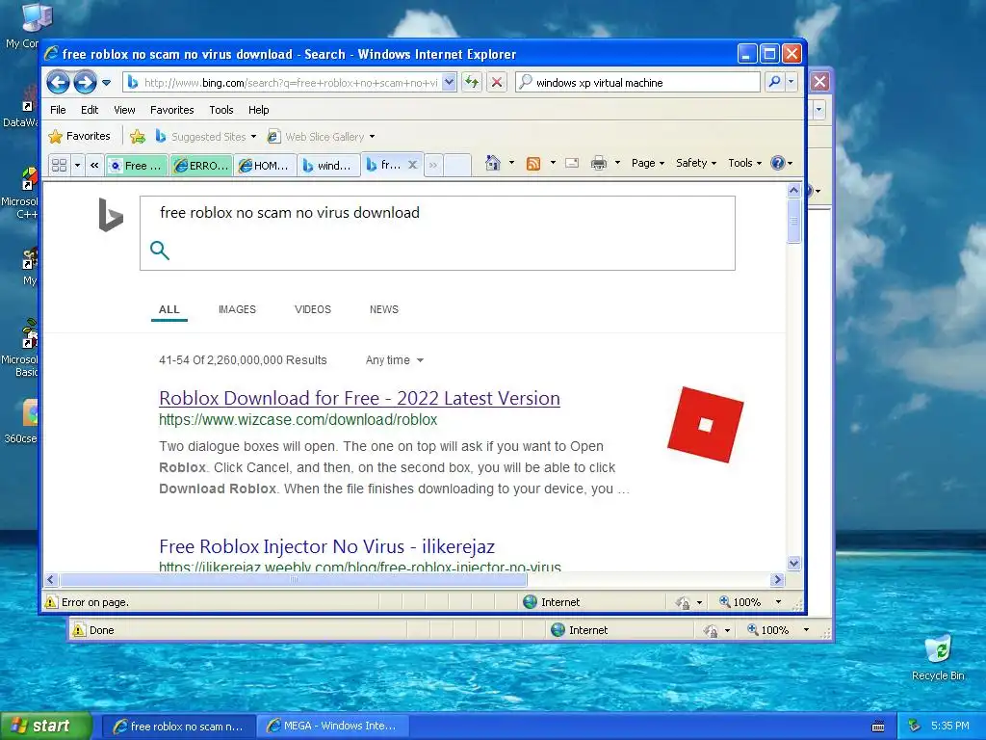Expand the Quick Tabs tab list arrow
The image size is (986, 740).
(x=77, y=165)
